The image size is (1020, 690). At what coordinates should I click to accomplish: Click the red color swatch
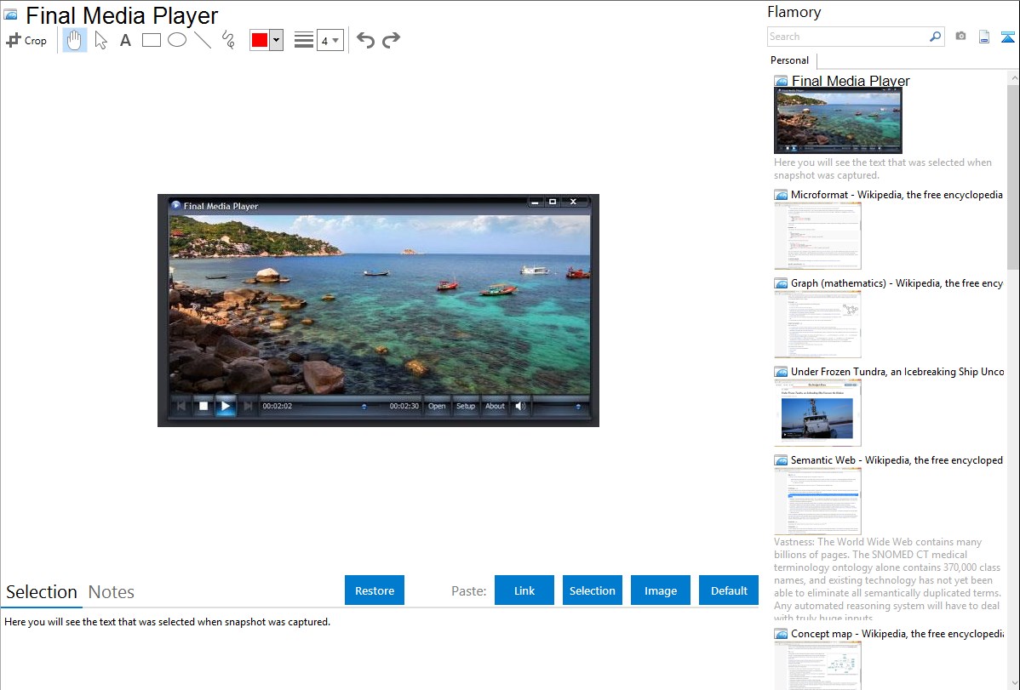(x=260, y=40)
